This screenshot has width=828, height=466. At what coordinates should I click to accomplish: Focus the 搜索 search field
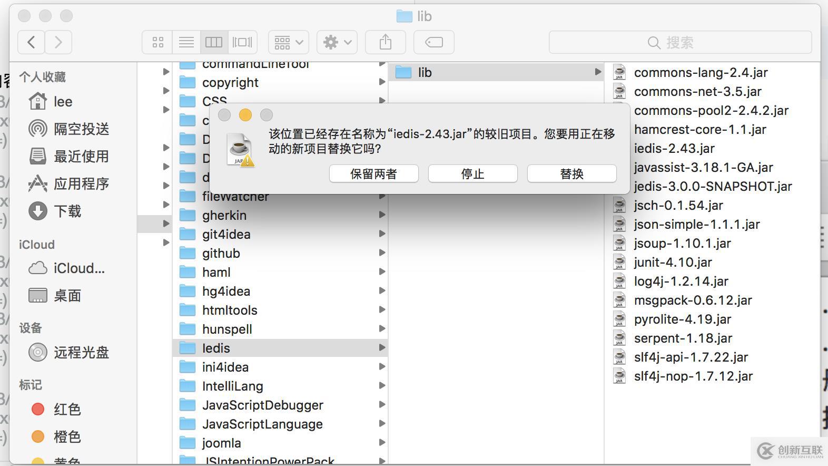tap(680, 42)
